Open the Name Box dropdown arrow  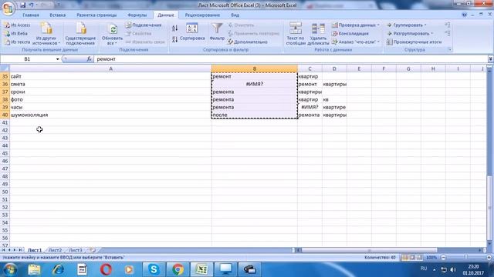pos(57,59)
